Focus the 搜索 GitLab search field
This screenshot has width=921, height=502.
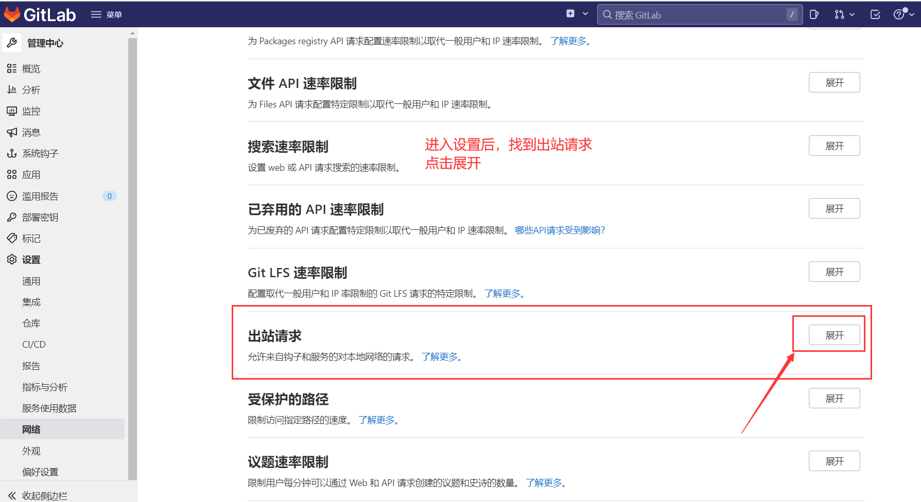(700, 14)
